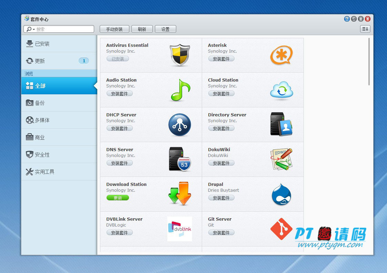Install the Audio Station package
This screenshot has height=273, width=387.
(120, 94)
